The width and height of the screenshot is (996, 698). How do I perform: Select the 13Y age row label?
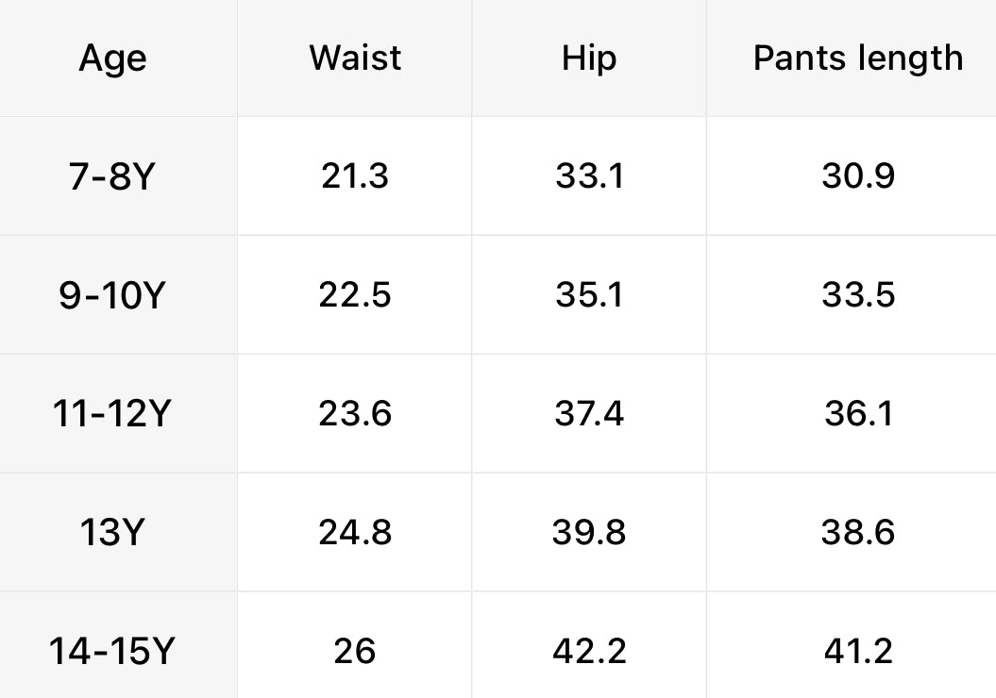[111, 533]
